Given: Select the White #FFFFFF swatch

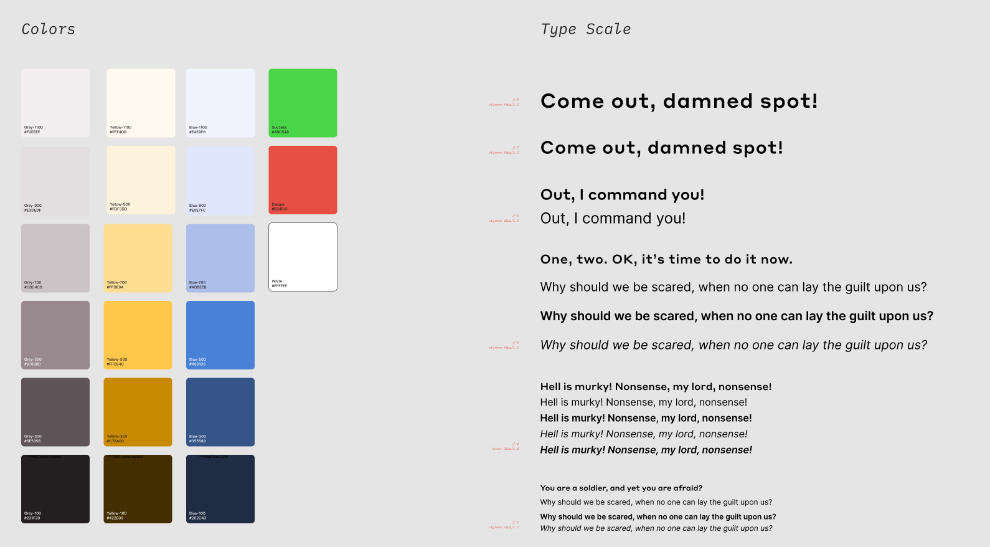Looking at the screenshot, I should [x=303, y=257].
